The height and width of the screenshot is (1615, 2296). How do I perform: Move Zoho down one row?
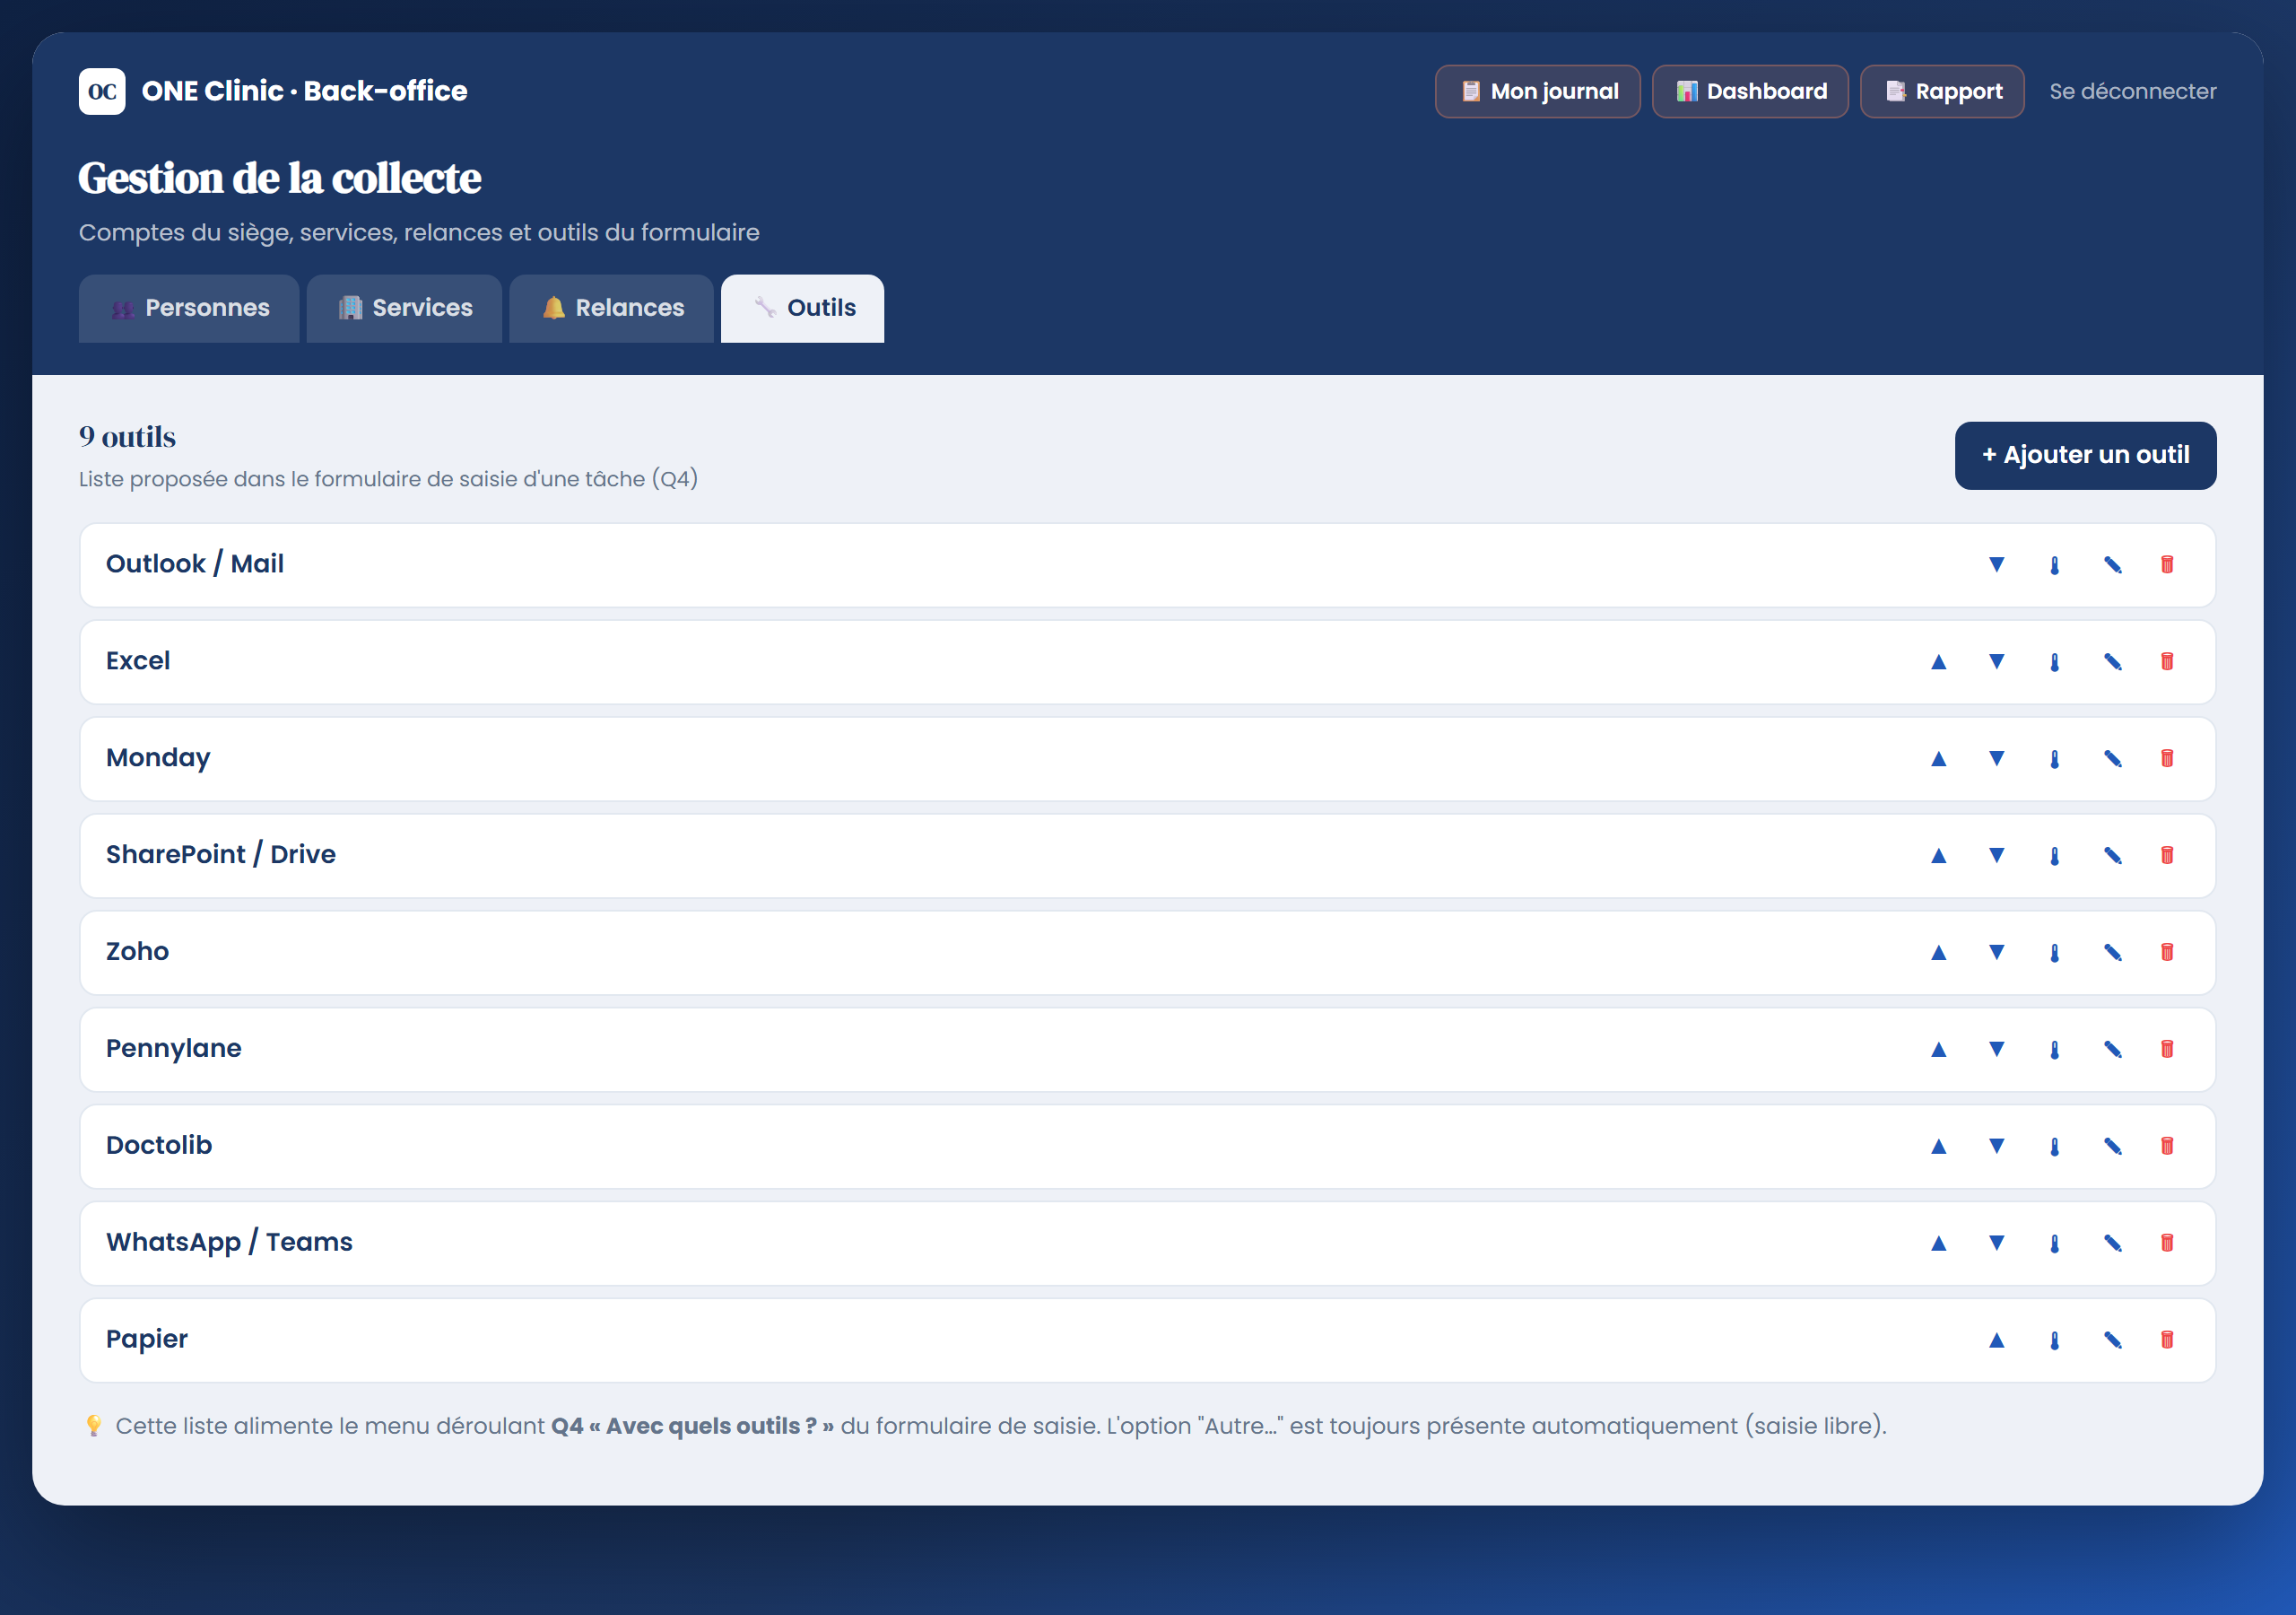1996,953
